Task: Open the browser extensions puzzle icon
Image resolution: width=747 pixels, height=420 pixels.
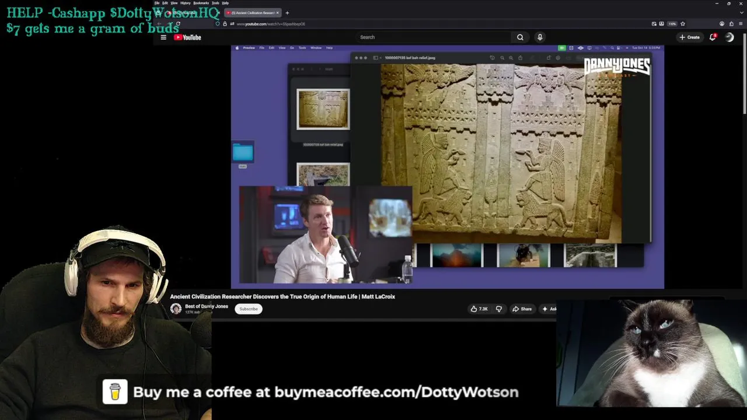Action: point(731,24)
